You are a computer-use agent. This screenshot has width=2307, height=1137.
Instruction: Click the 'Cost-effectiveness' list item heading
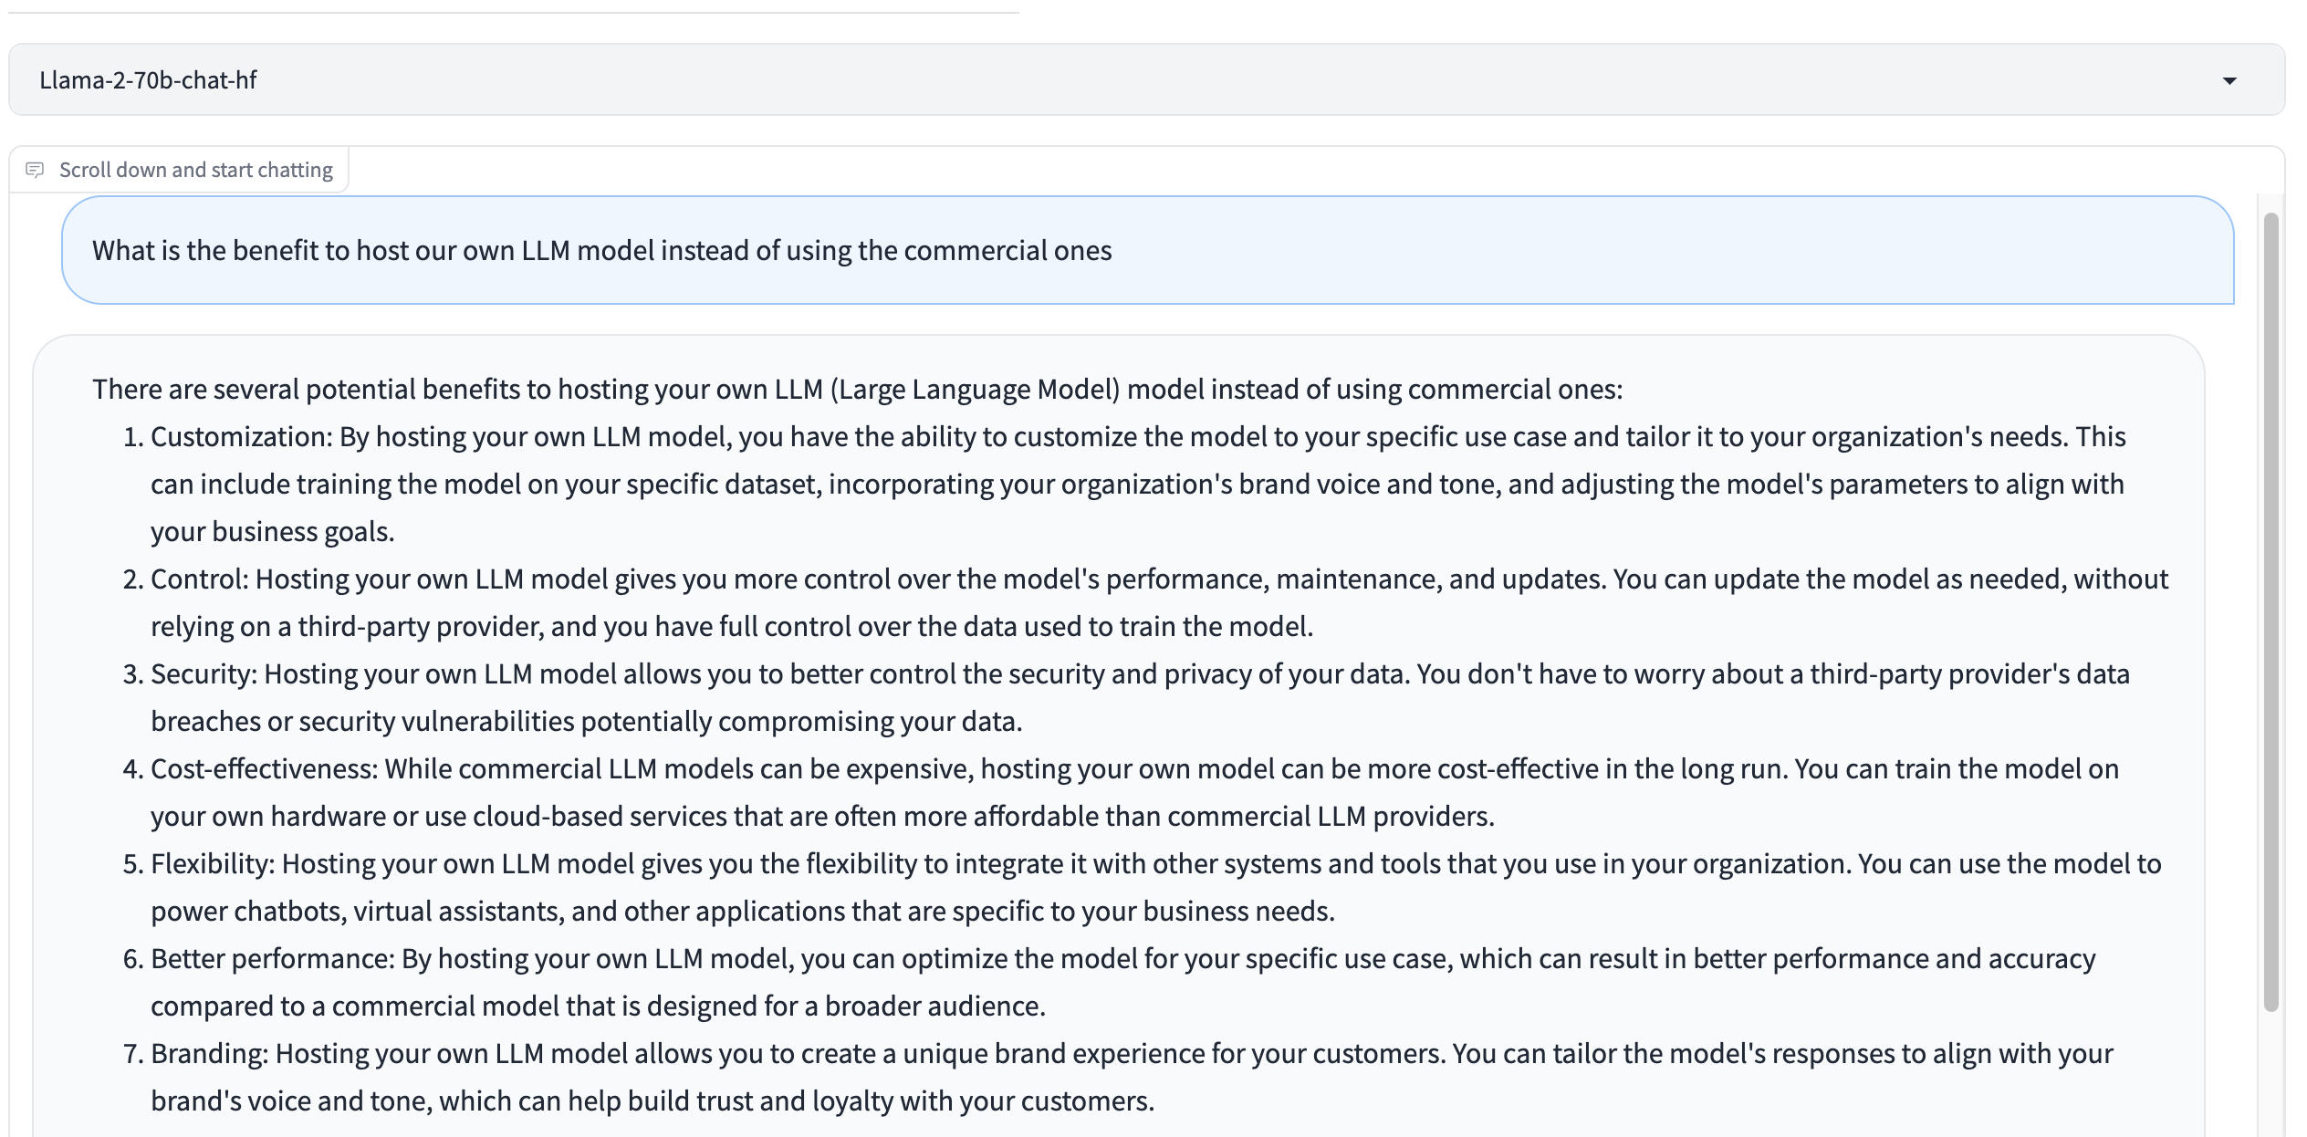pos(263,769)
